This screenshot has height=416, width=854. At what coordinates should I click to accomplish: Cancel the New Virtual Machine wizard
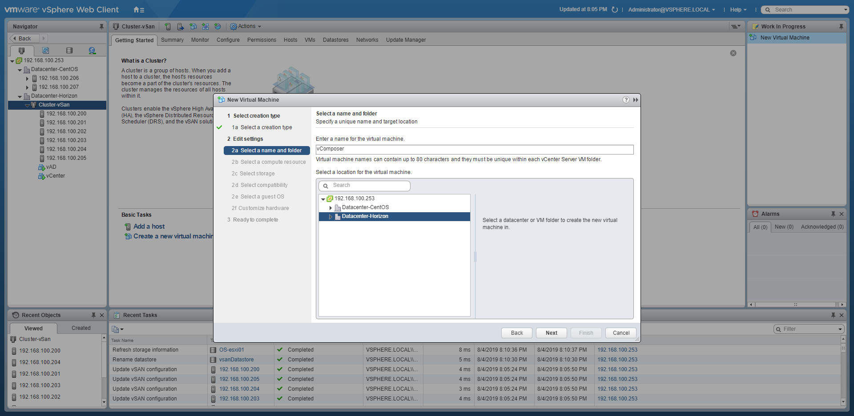621,333
